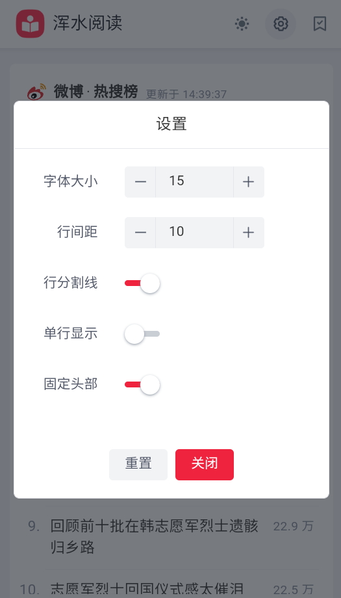Decrease 字体大小 with the minus button
This screenshot has width=341, height=598.
coord(140,182)
